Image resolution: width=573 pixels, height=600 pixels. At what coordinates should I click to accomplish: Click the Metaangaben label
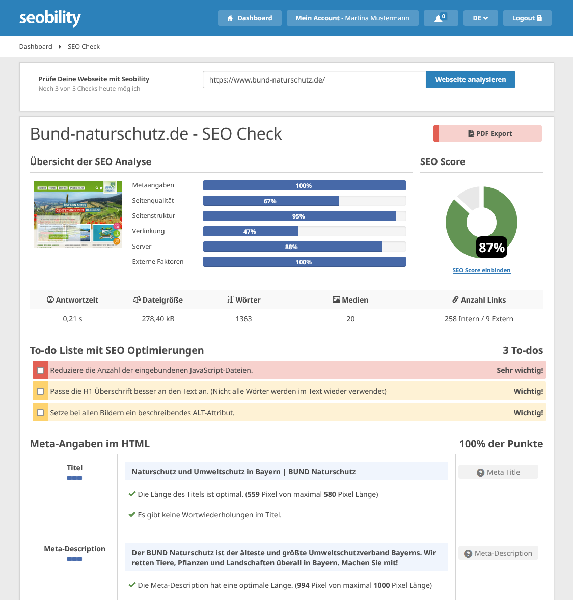pos(153,185)
